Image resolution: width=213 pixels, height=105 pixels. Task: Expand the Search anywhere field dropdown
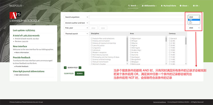pyautogui.click(x=76, y=17)
